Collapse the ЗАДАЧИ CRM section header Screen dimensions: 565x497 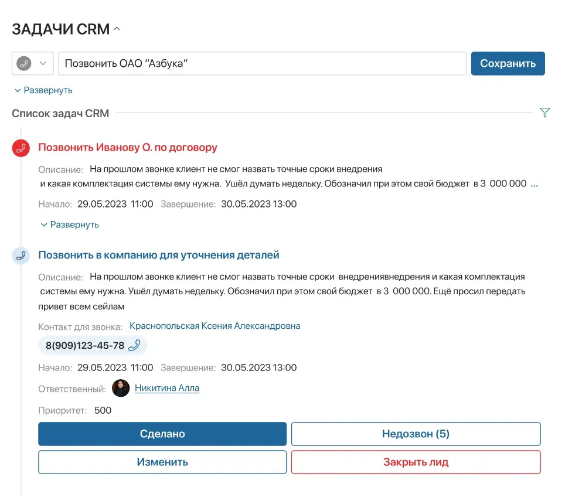point(117,29)
